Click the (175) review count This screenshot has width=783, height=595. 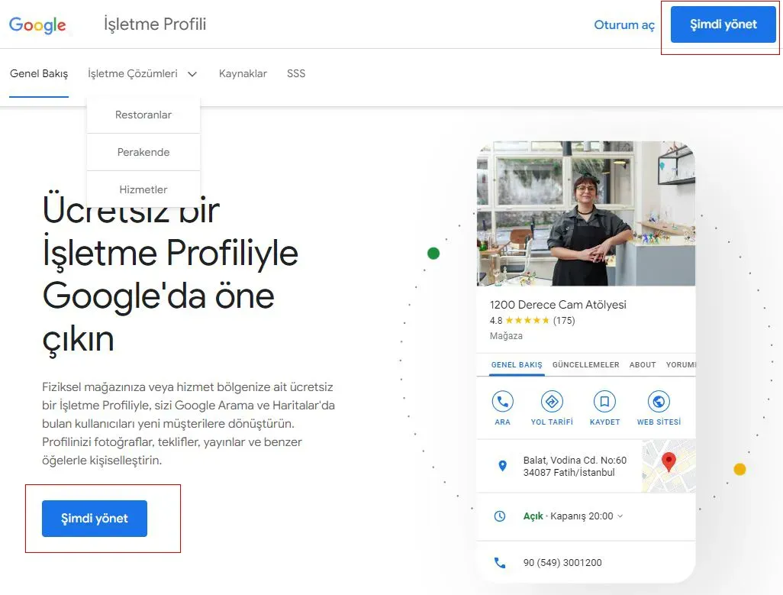[x=564, y=320]
